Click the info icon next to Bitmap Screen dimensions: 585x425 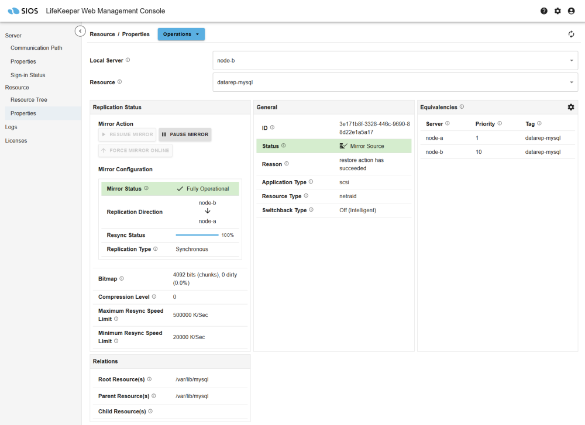tap(122, 278)
